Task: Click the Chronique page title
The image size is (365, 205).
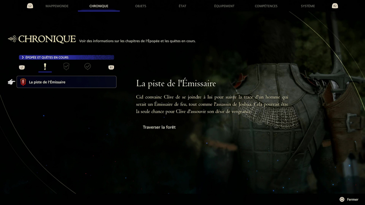Action: coord(47,39)
